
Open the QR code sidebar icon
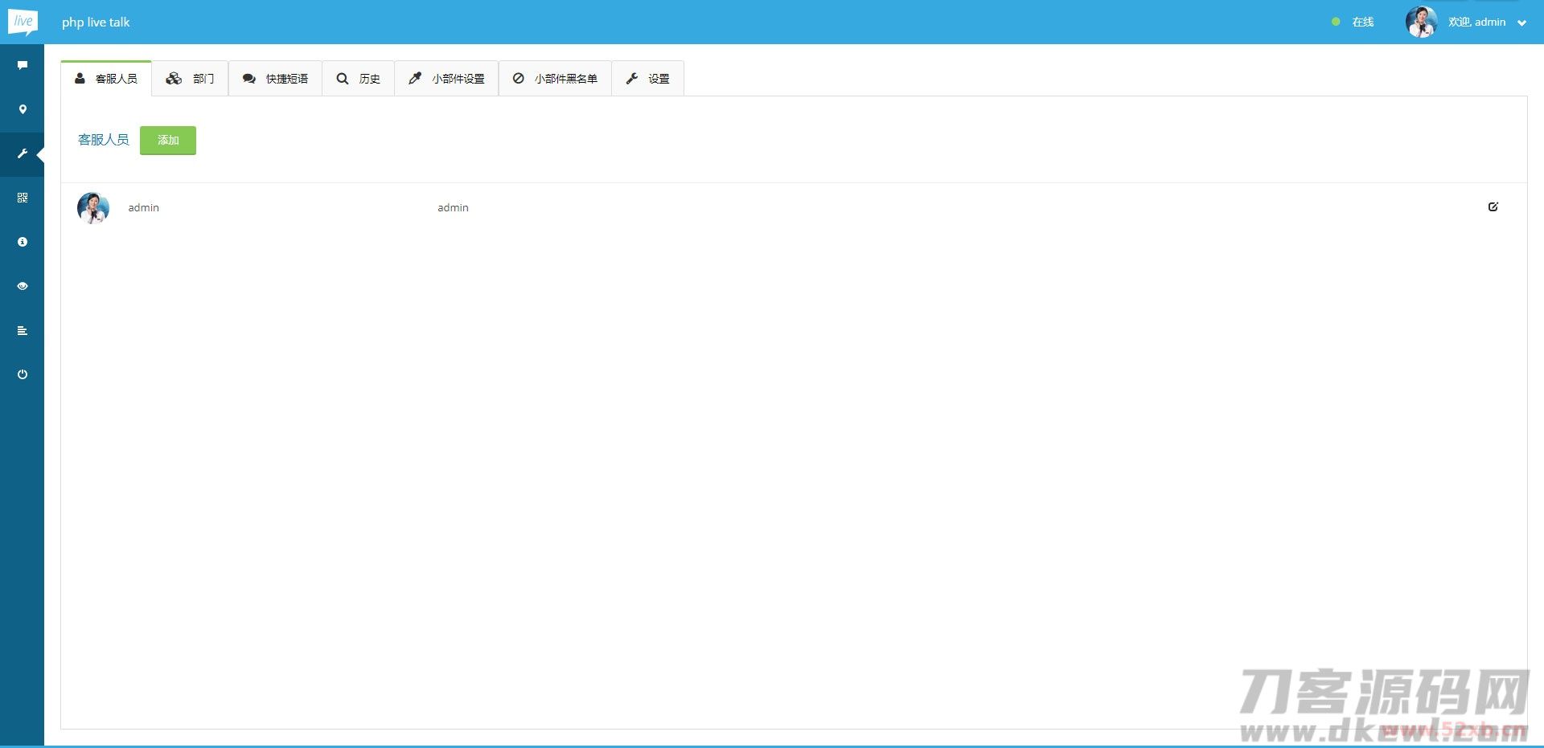coord(23,198)
